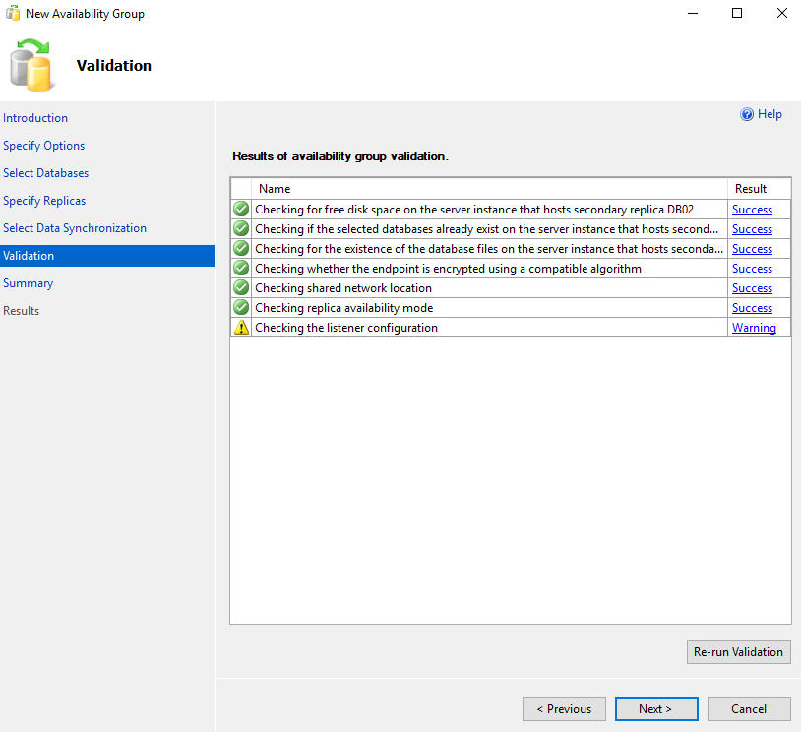Click the green check icon for endpoint encryption row
The height and width of the screenshot is (732, 801).
[241, 269]
